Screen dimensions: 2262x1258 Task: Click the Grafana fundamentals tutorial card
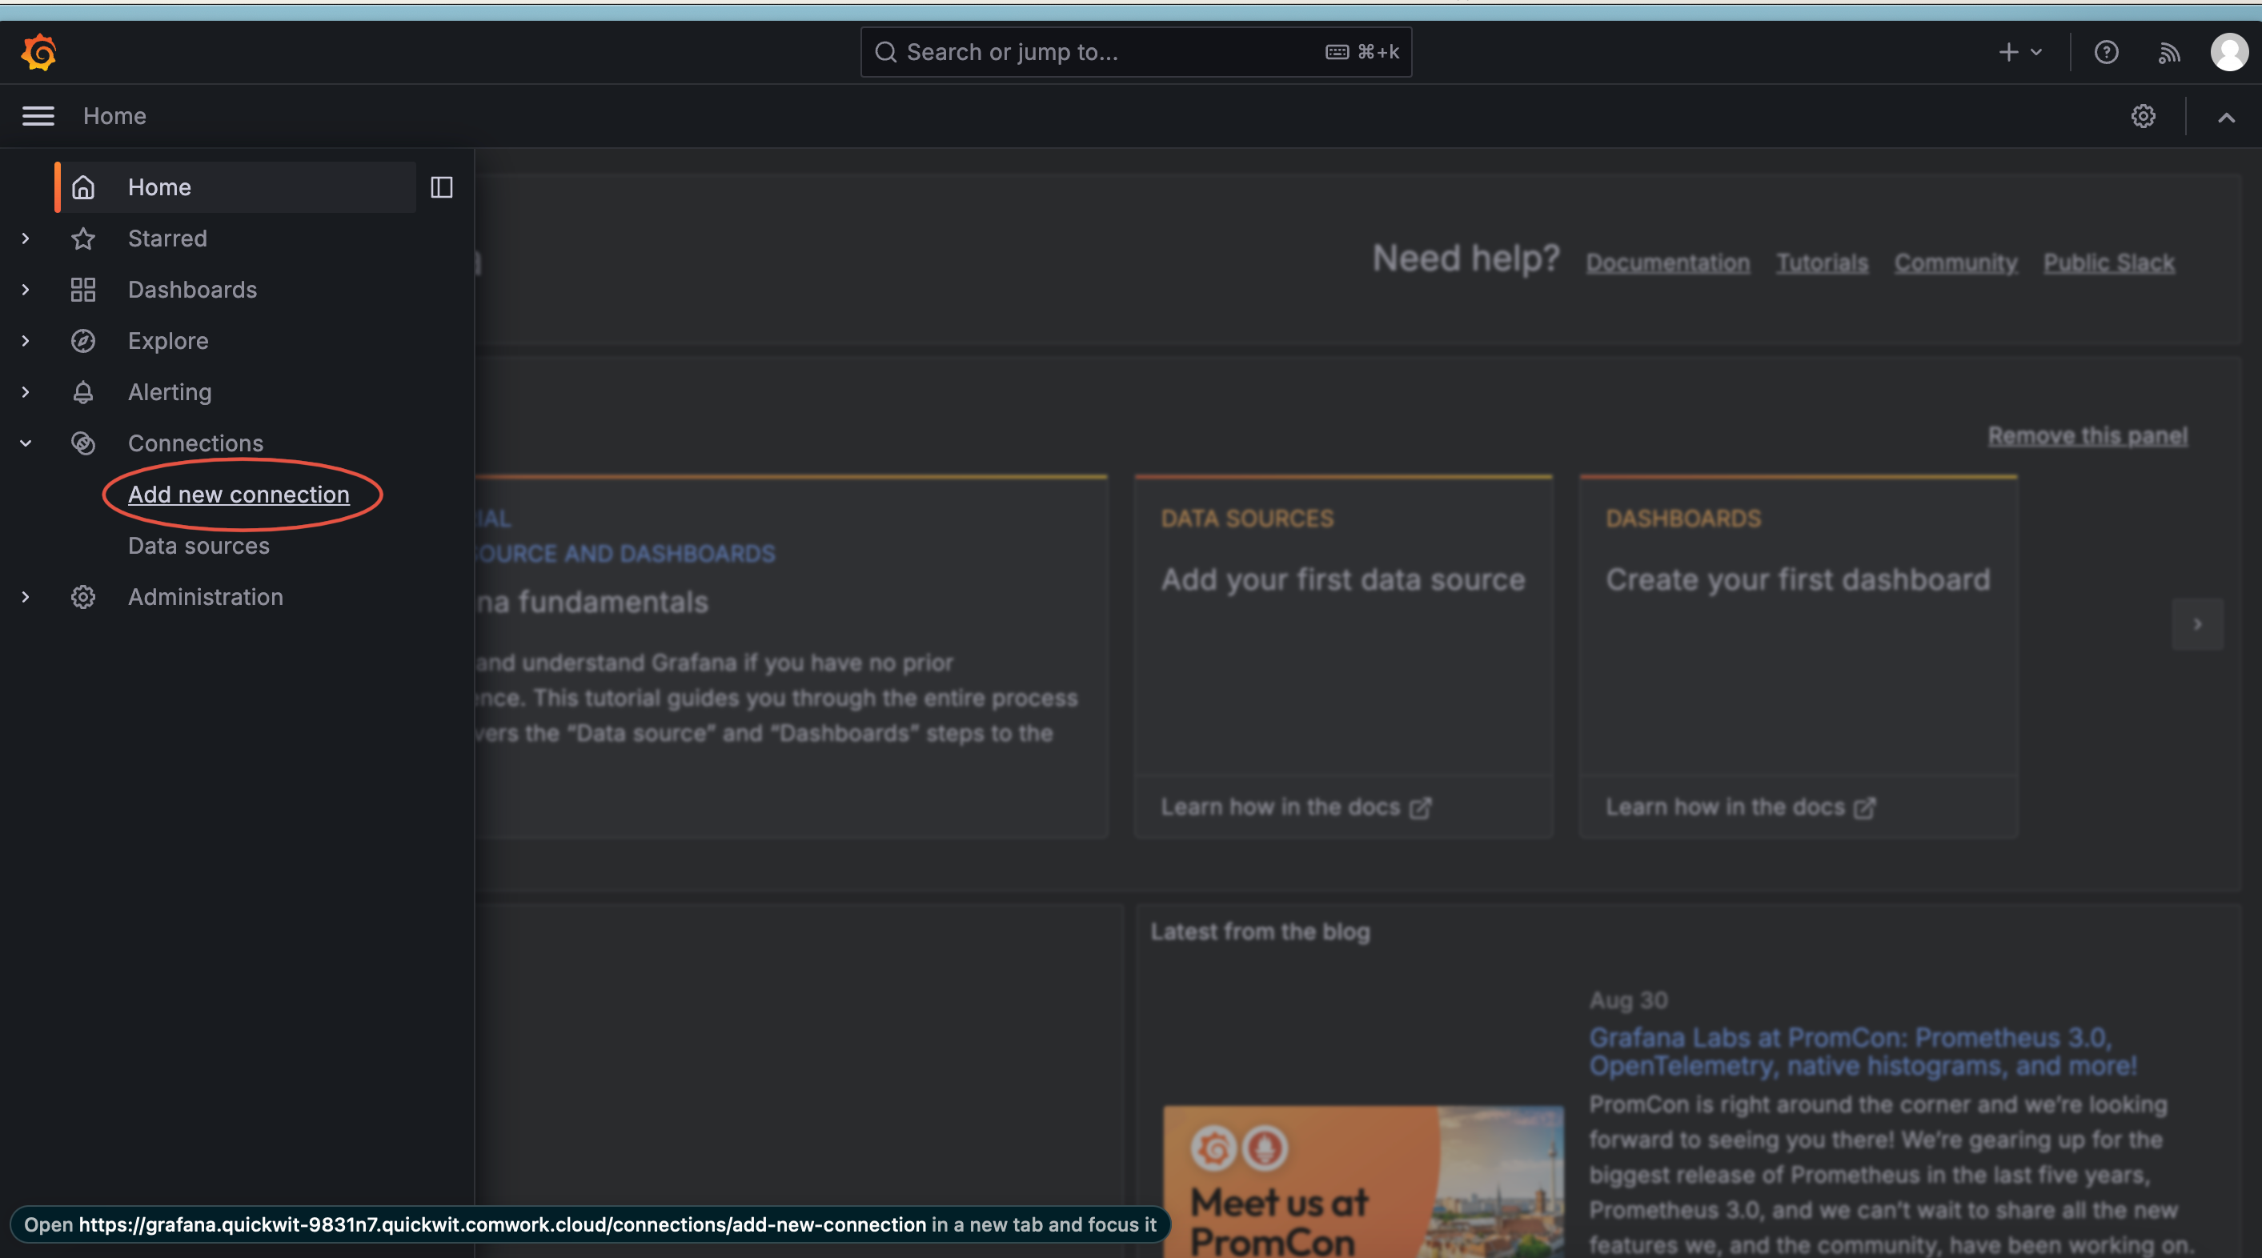click(x=790, y=657)
